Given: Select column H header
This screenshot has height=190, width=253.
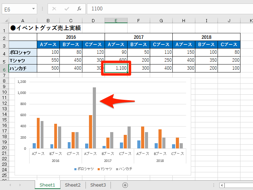Looking at the screenshot, I should tap(184, 20).
